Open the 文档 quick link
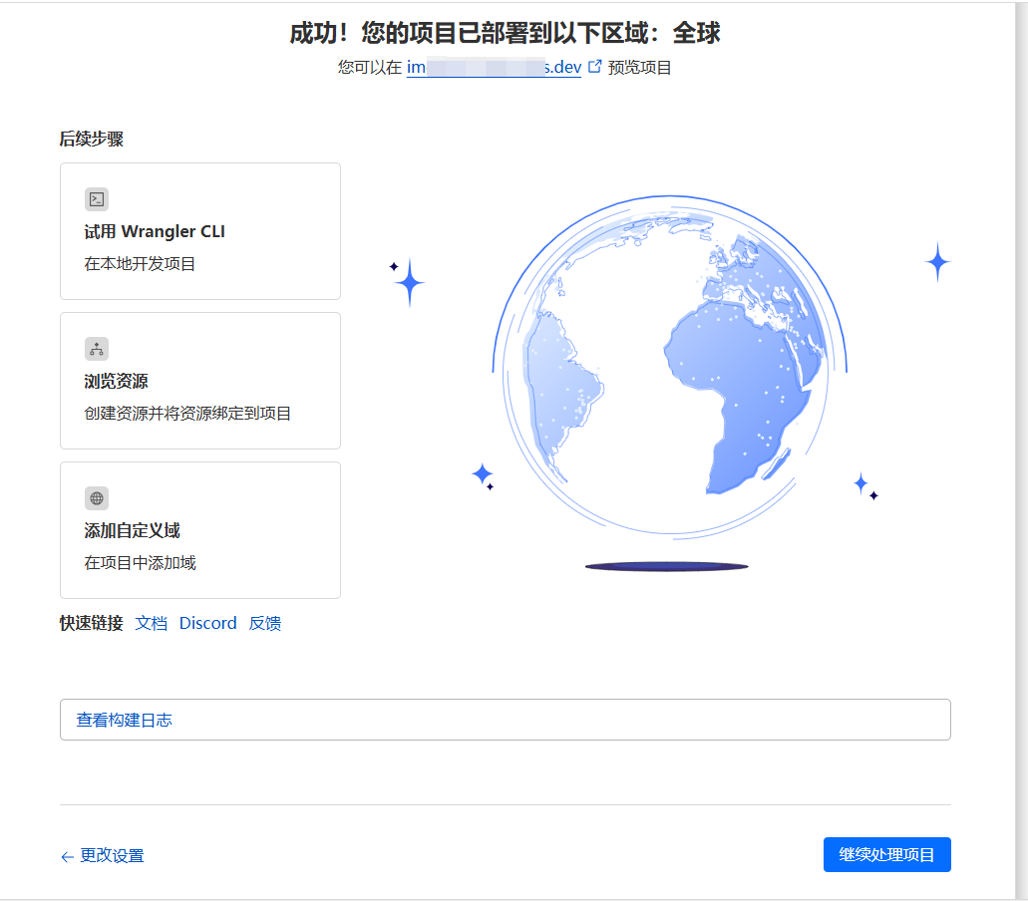Viewport: 1028px width, 901px height. pos(152,624)
